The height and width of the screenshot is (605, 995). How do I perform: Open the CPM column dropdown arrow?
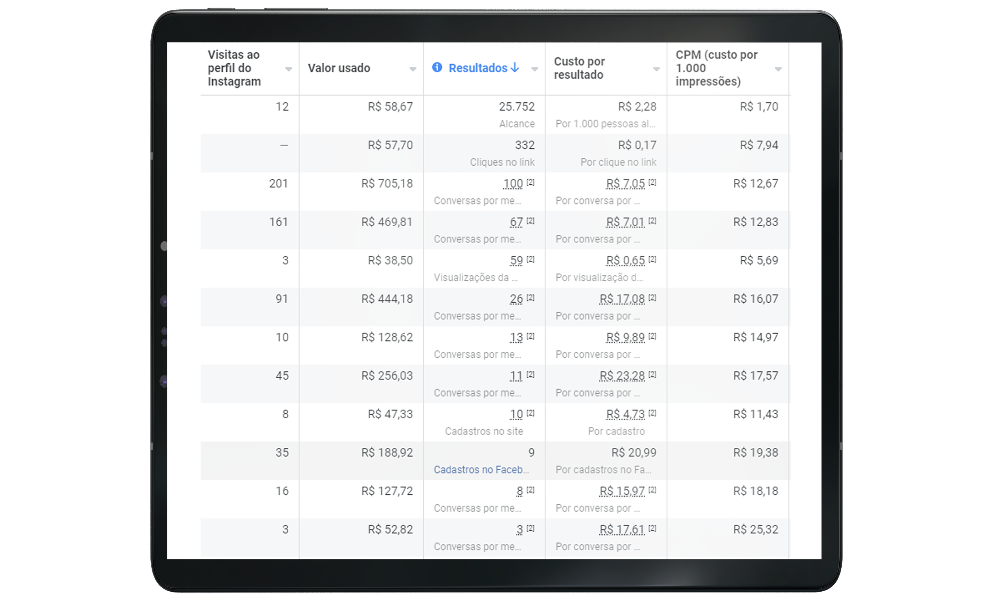[778, 69]
